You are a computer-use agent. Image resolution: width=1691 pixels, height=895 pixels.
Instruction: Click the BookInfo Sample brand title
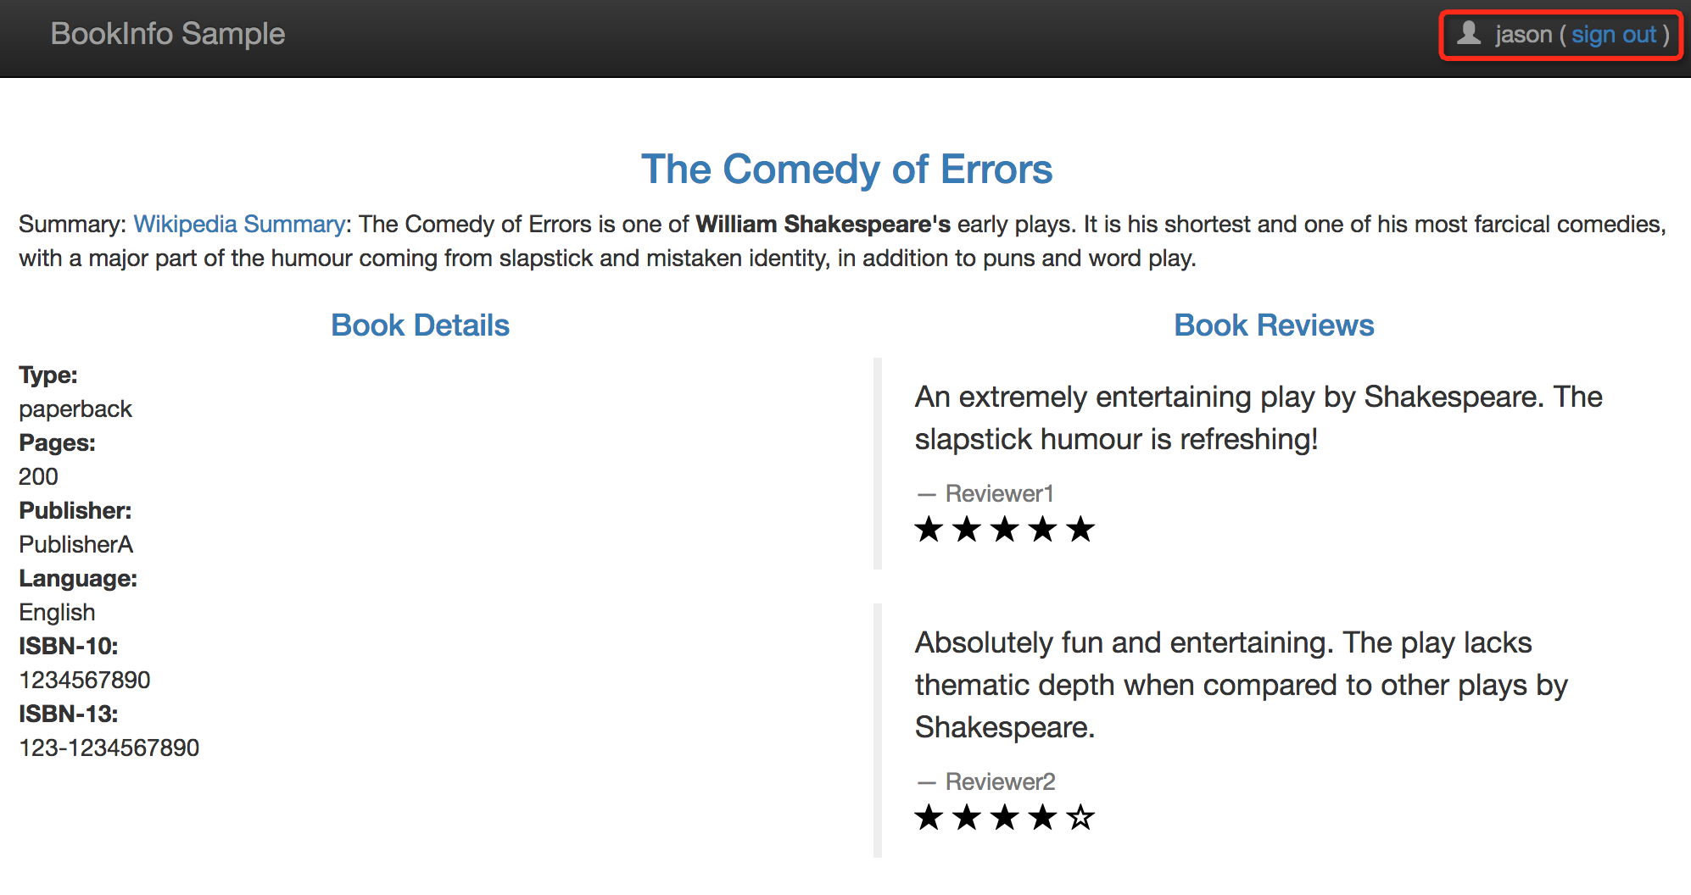pos(168,34)
